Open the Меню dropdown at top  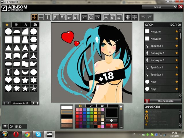[158, 7]
